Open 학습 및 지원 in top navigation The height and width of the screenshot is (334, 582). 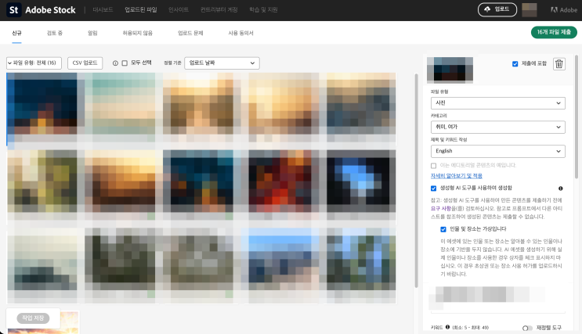coord(263,9)
